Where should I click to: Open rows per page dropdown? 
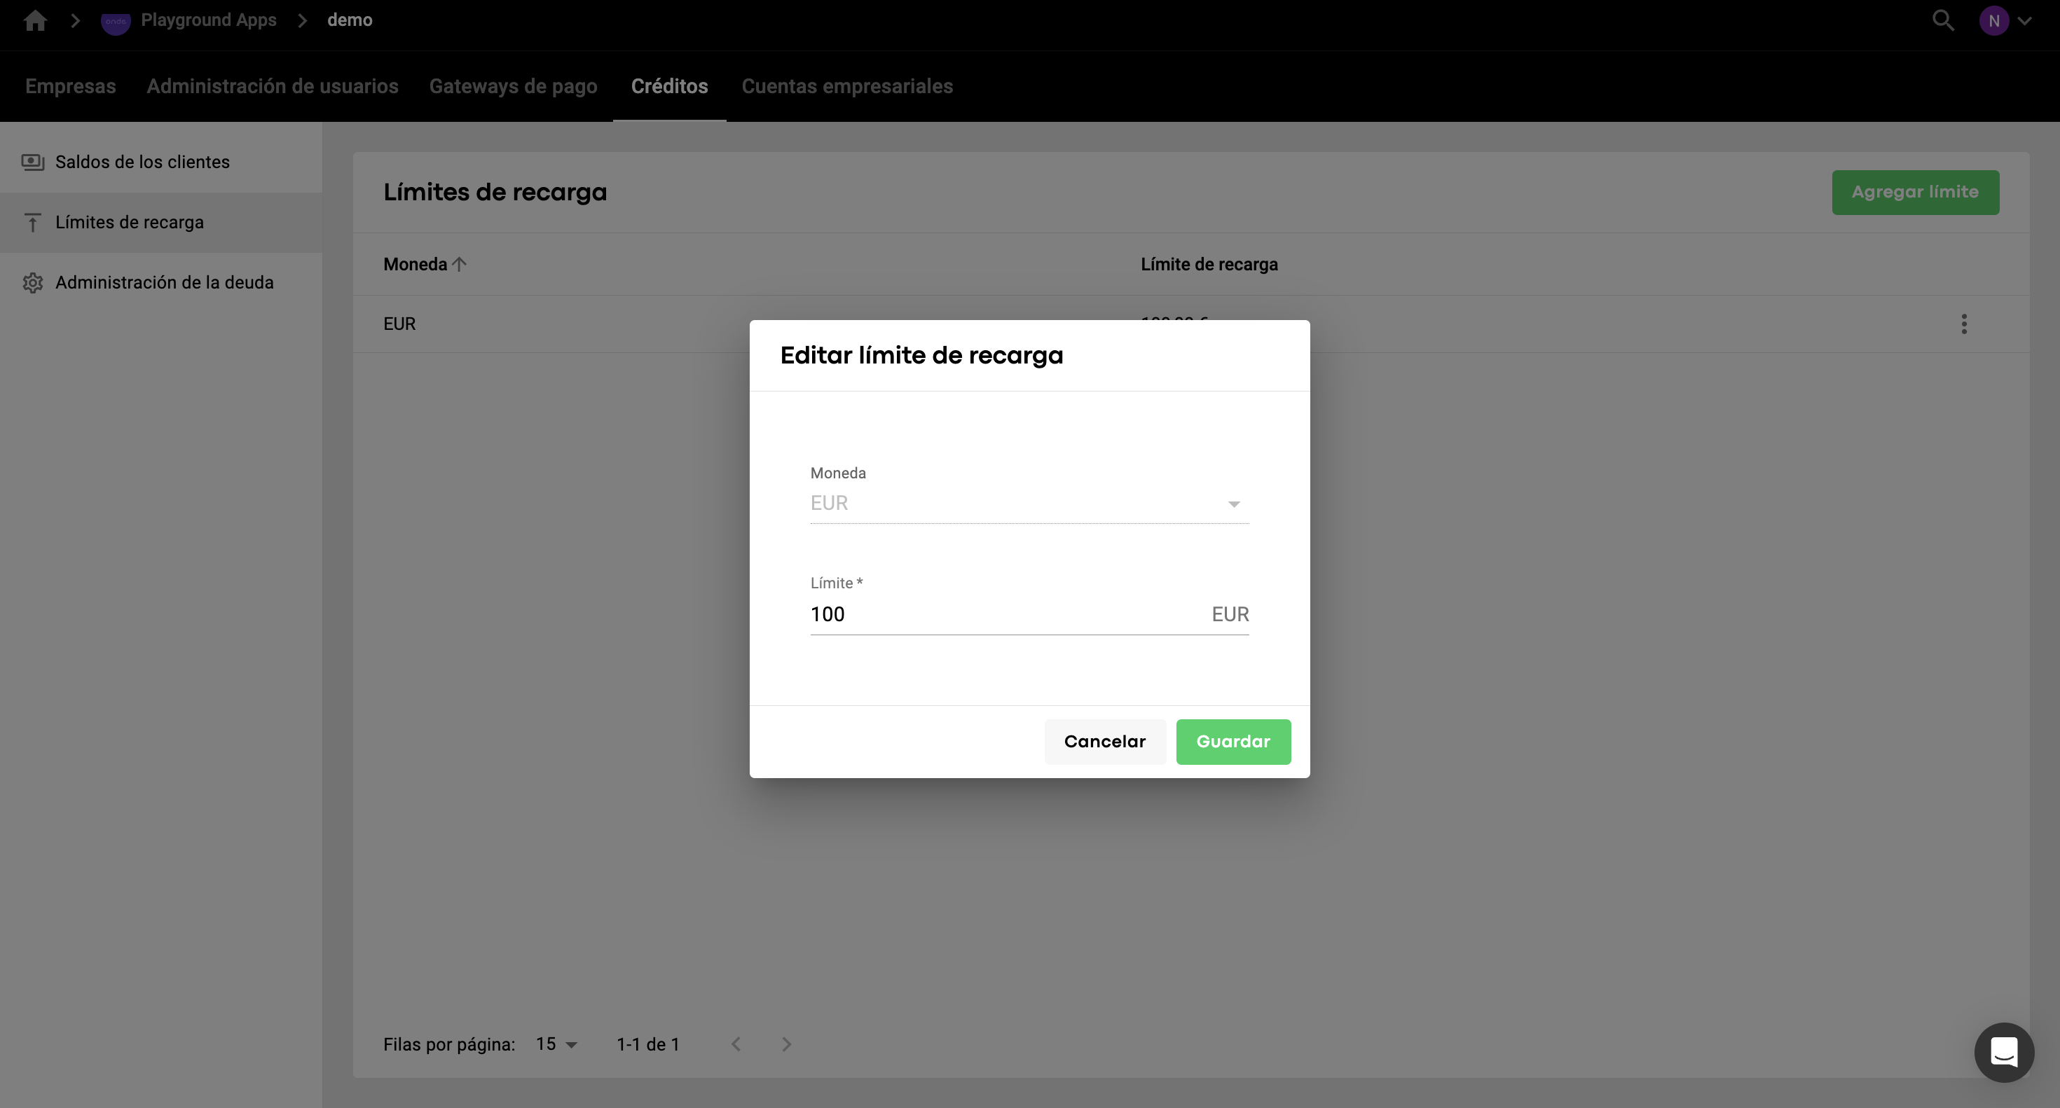[556, 1044]
